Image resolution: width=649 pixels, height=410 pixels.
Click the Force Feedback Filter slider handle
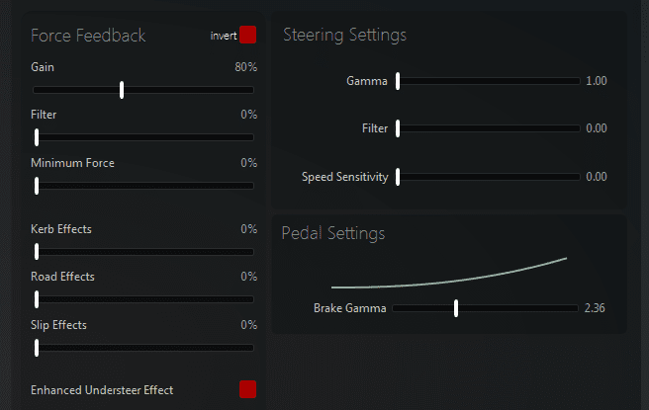(37, 137)
